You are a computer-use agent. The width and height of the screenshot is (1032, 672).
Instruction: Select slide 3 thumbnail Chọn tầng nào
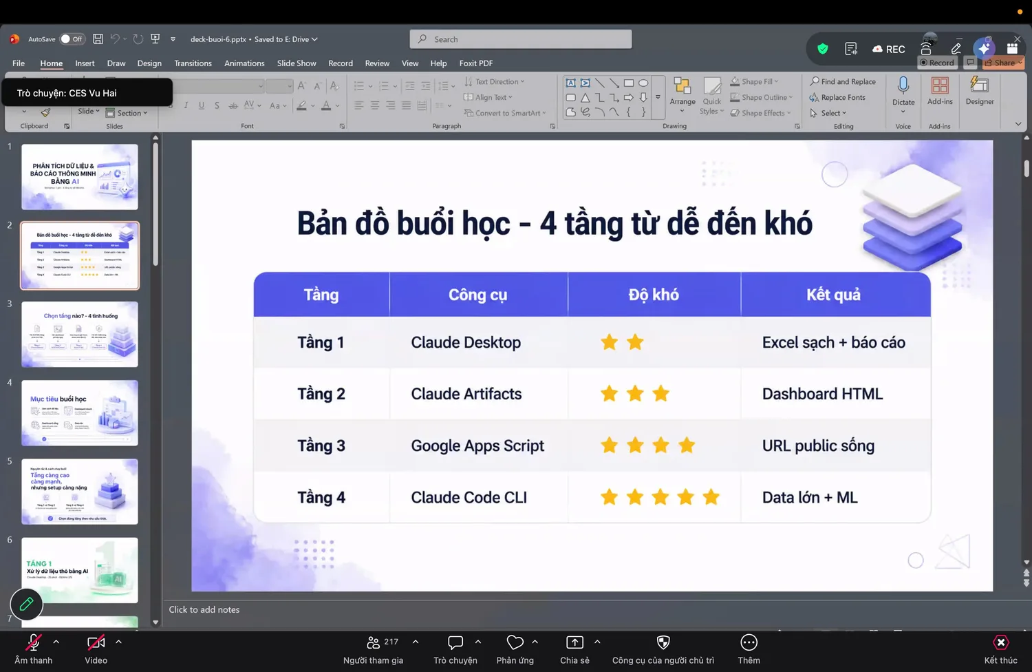pos(80,334)
